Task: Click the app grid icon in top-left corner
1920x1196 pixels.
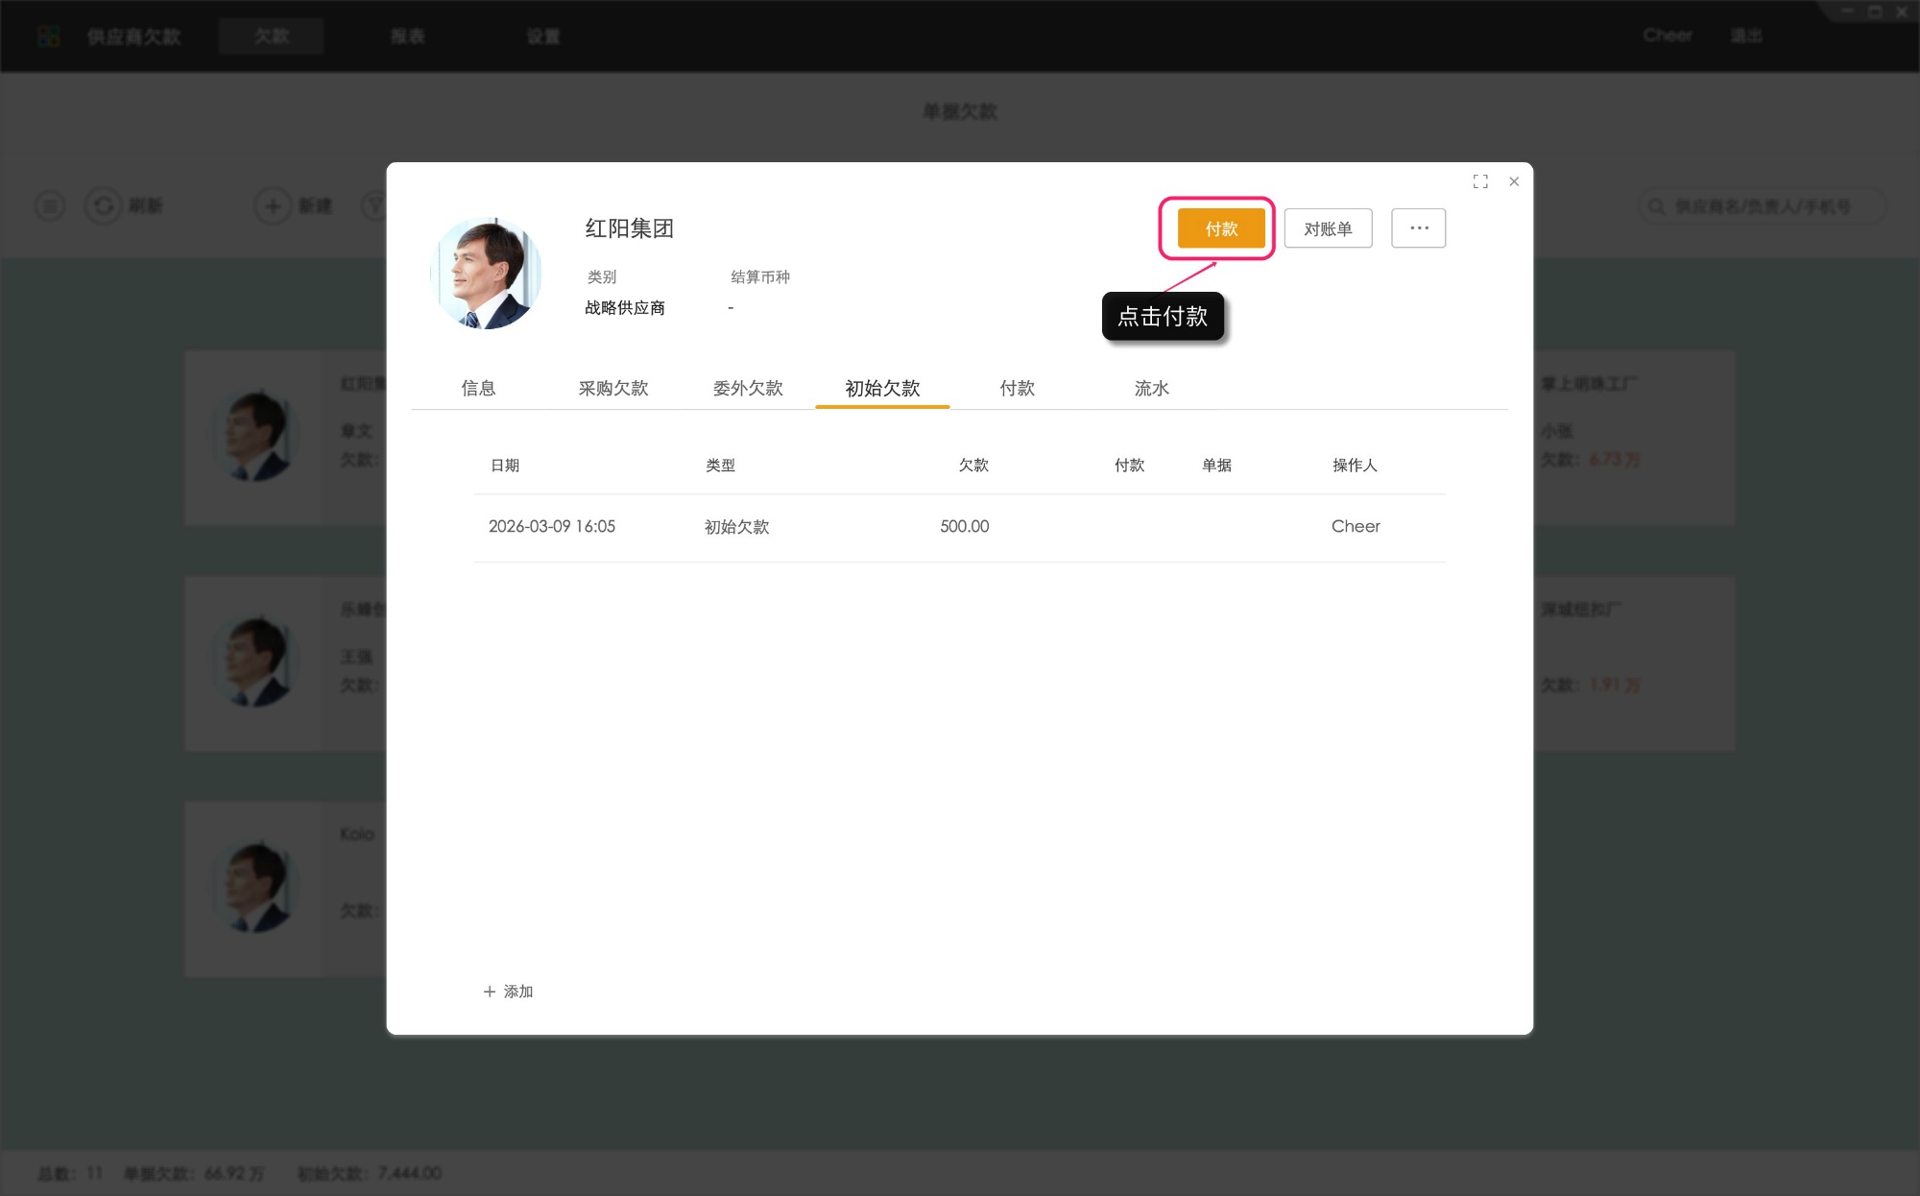Action: point(47,36)
